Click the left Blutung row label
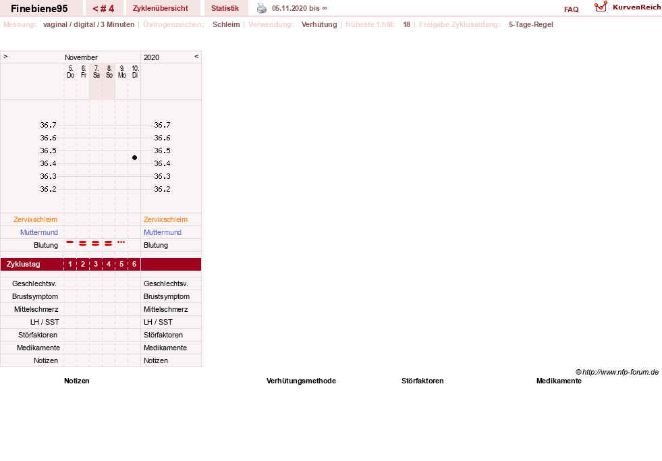Image resolution: width=662 pixels, height=461 pixels. (x=46, y=245)
